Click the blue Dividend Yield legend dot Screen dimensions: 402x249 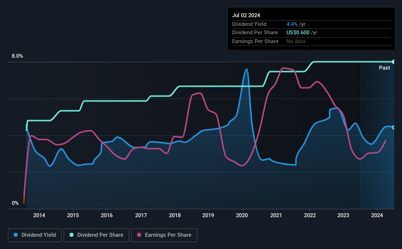[16, 235]
